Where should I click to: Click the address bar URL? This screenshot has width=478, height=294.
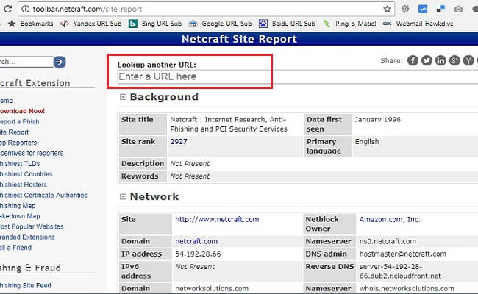[88, 9]
